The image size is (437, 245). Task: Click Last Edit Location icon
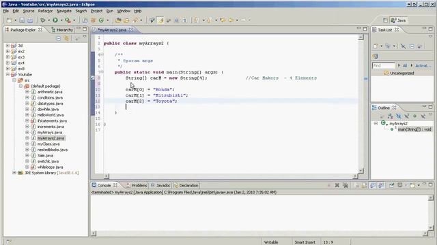[223, 20]
